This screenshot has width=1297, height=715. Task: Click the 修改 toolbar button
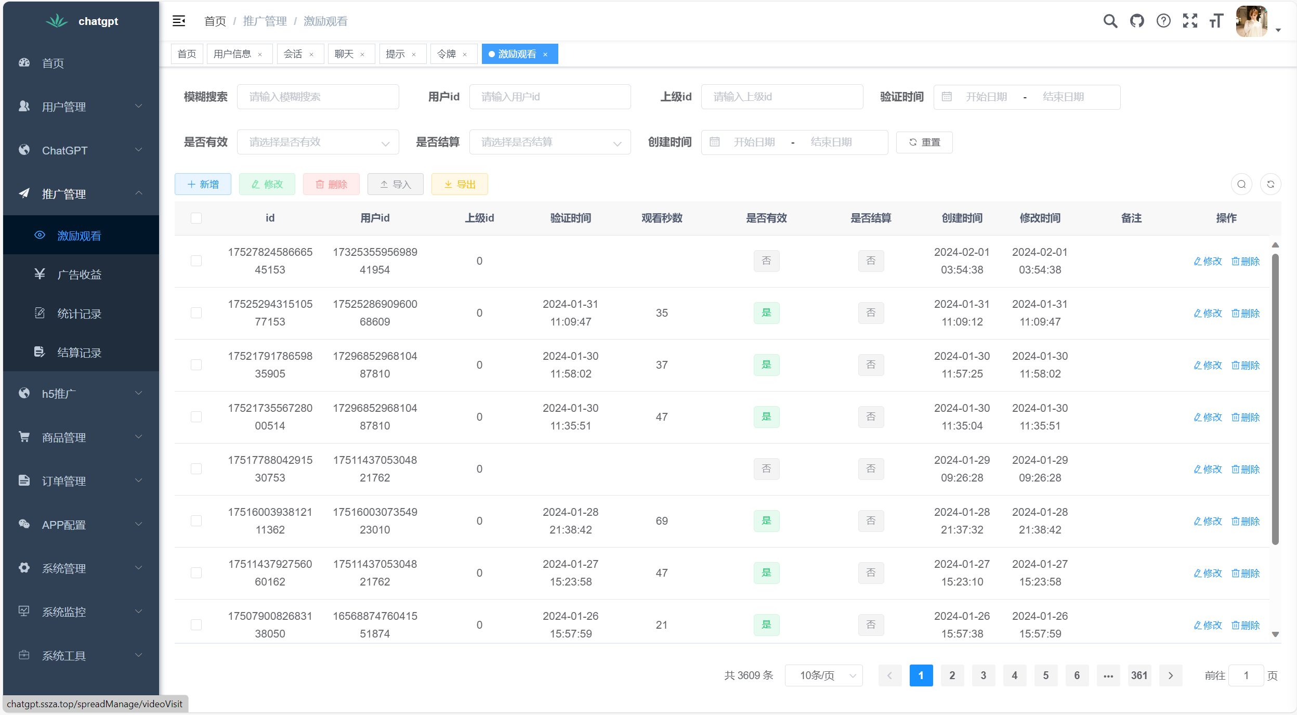coord(267,184)
